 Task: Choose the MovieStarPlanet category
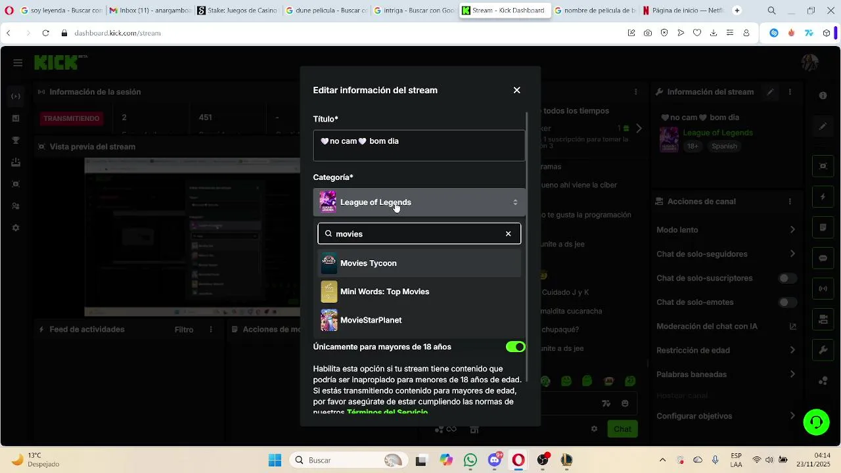click(419, 320)
